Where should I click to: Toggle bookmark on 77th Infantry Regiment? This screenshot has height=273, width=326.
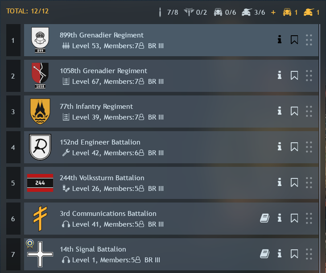tap(294, 111)
